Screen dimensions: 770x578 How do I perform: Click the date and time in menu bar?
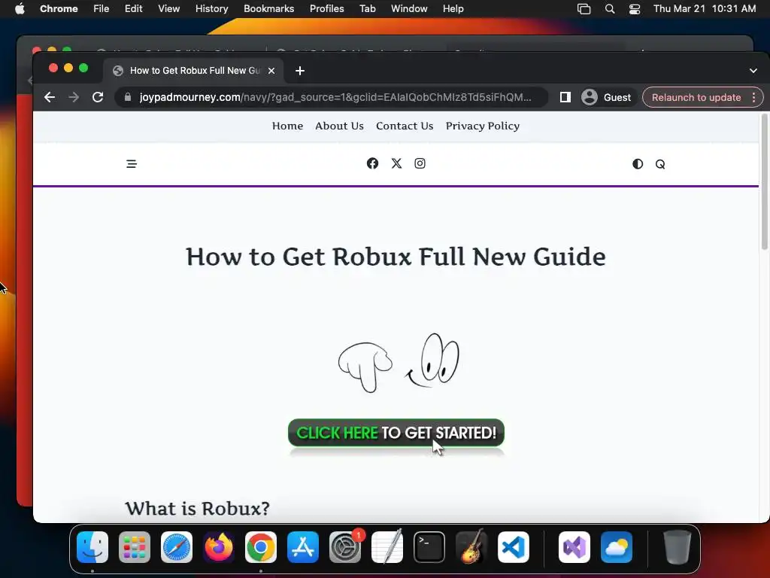tap(704, 9)
